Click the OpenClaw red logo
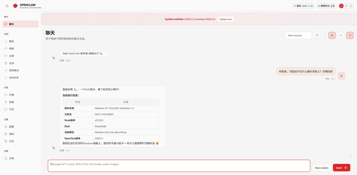The width and height of the screenshot is (357, 175). point(15,6)
